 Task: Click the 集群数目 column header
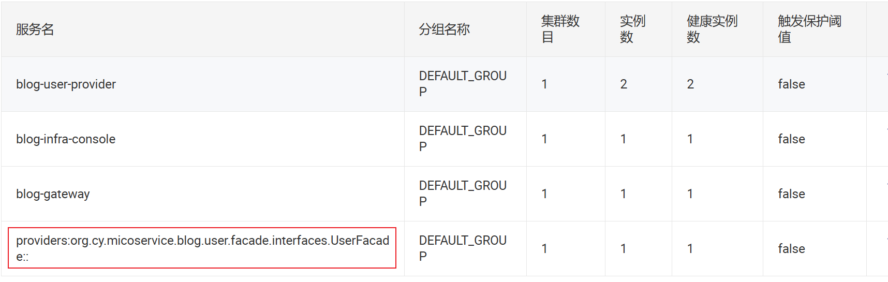pos(560,29)
